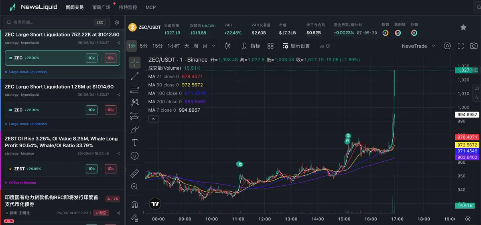Select the trend line drawing tool
The height and width of the screenshot is (225, 481).
(135, 76)
